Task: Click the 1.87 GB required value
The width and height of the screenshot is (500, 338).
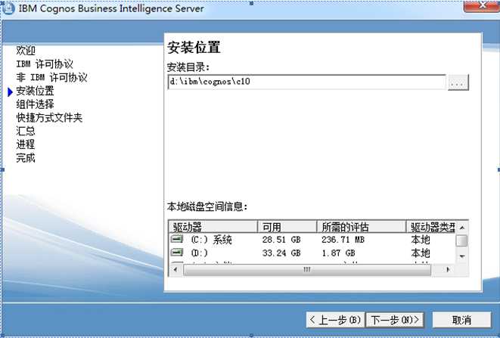Action: tap(338, 253)
